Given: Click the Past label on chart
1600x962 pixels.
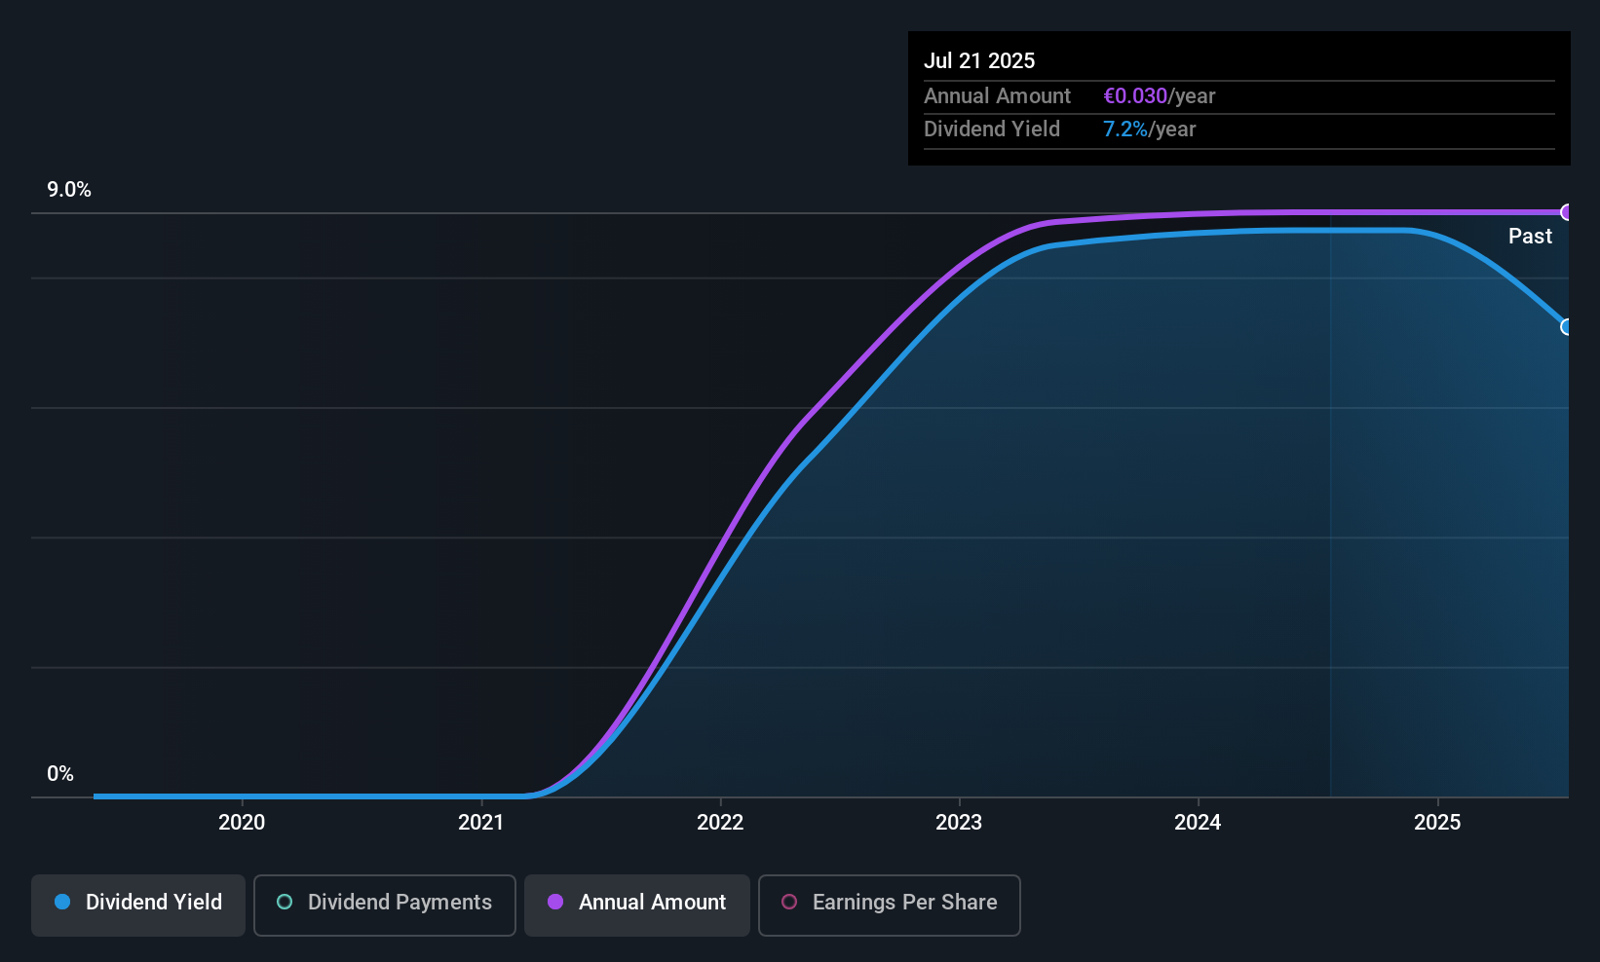Looking at the screenshot, I should (1530, 236).
